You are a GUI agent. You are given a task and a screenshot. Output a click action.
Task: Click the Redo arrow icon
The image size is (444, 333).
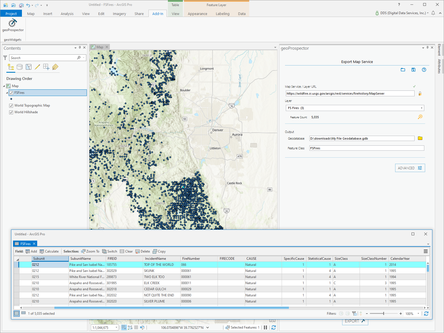pyautogui.click(x=37, y=5)
